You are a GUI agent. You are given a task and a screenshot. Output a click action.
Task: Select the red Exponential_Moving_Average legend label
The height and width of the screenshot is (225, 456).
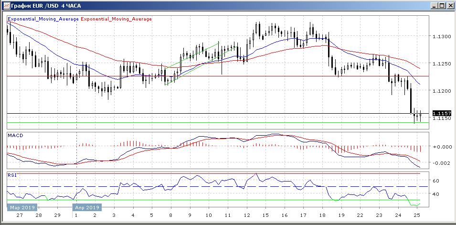click(x=117, y=19)
